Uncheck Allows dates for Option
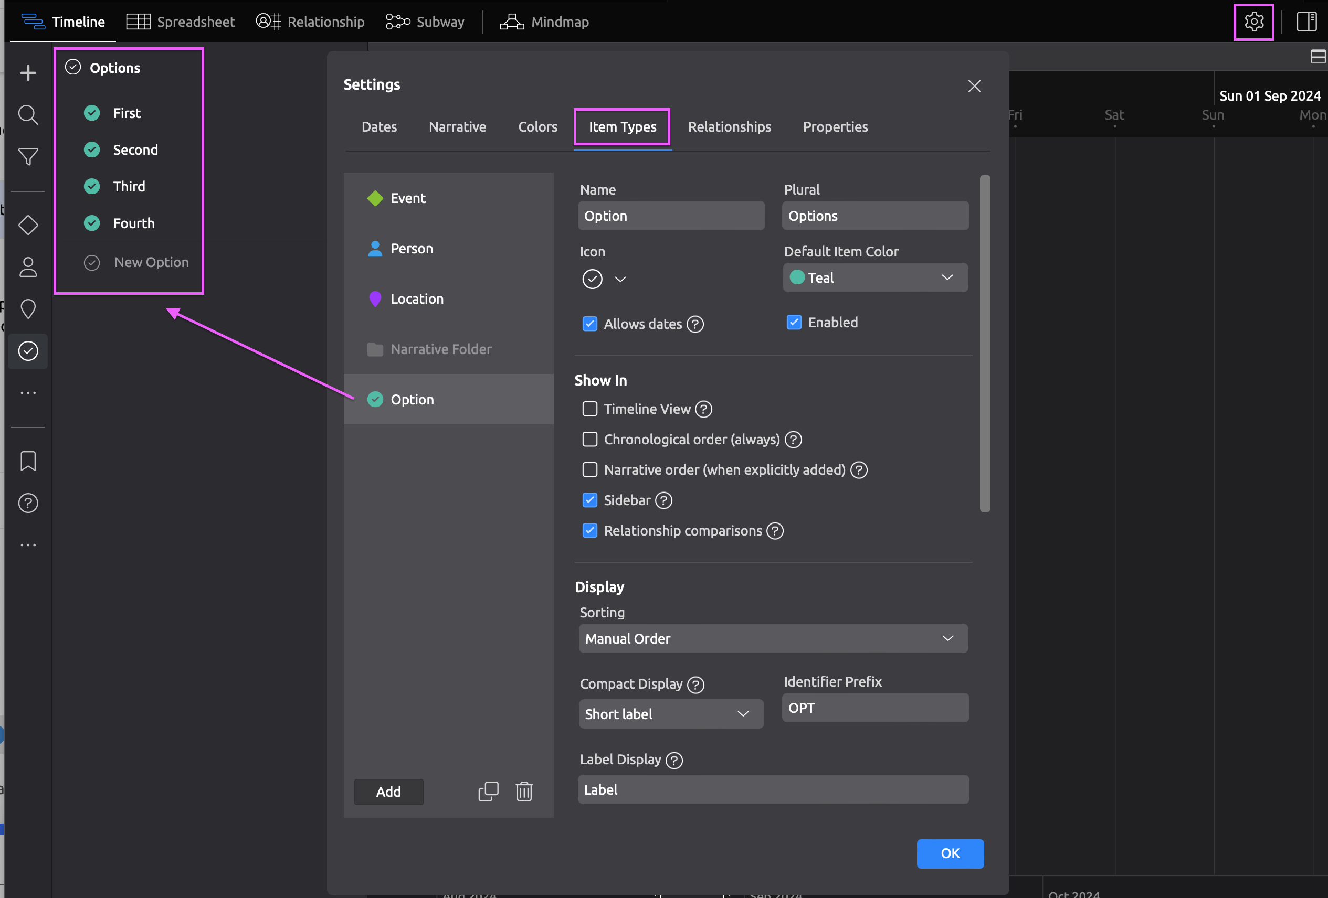 (589, 324)
